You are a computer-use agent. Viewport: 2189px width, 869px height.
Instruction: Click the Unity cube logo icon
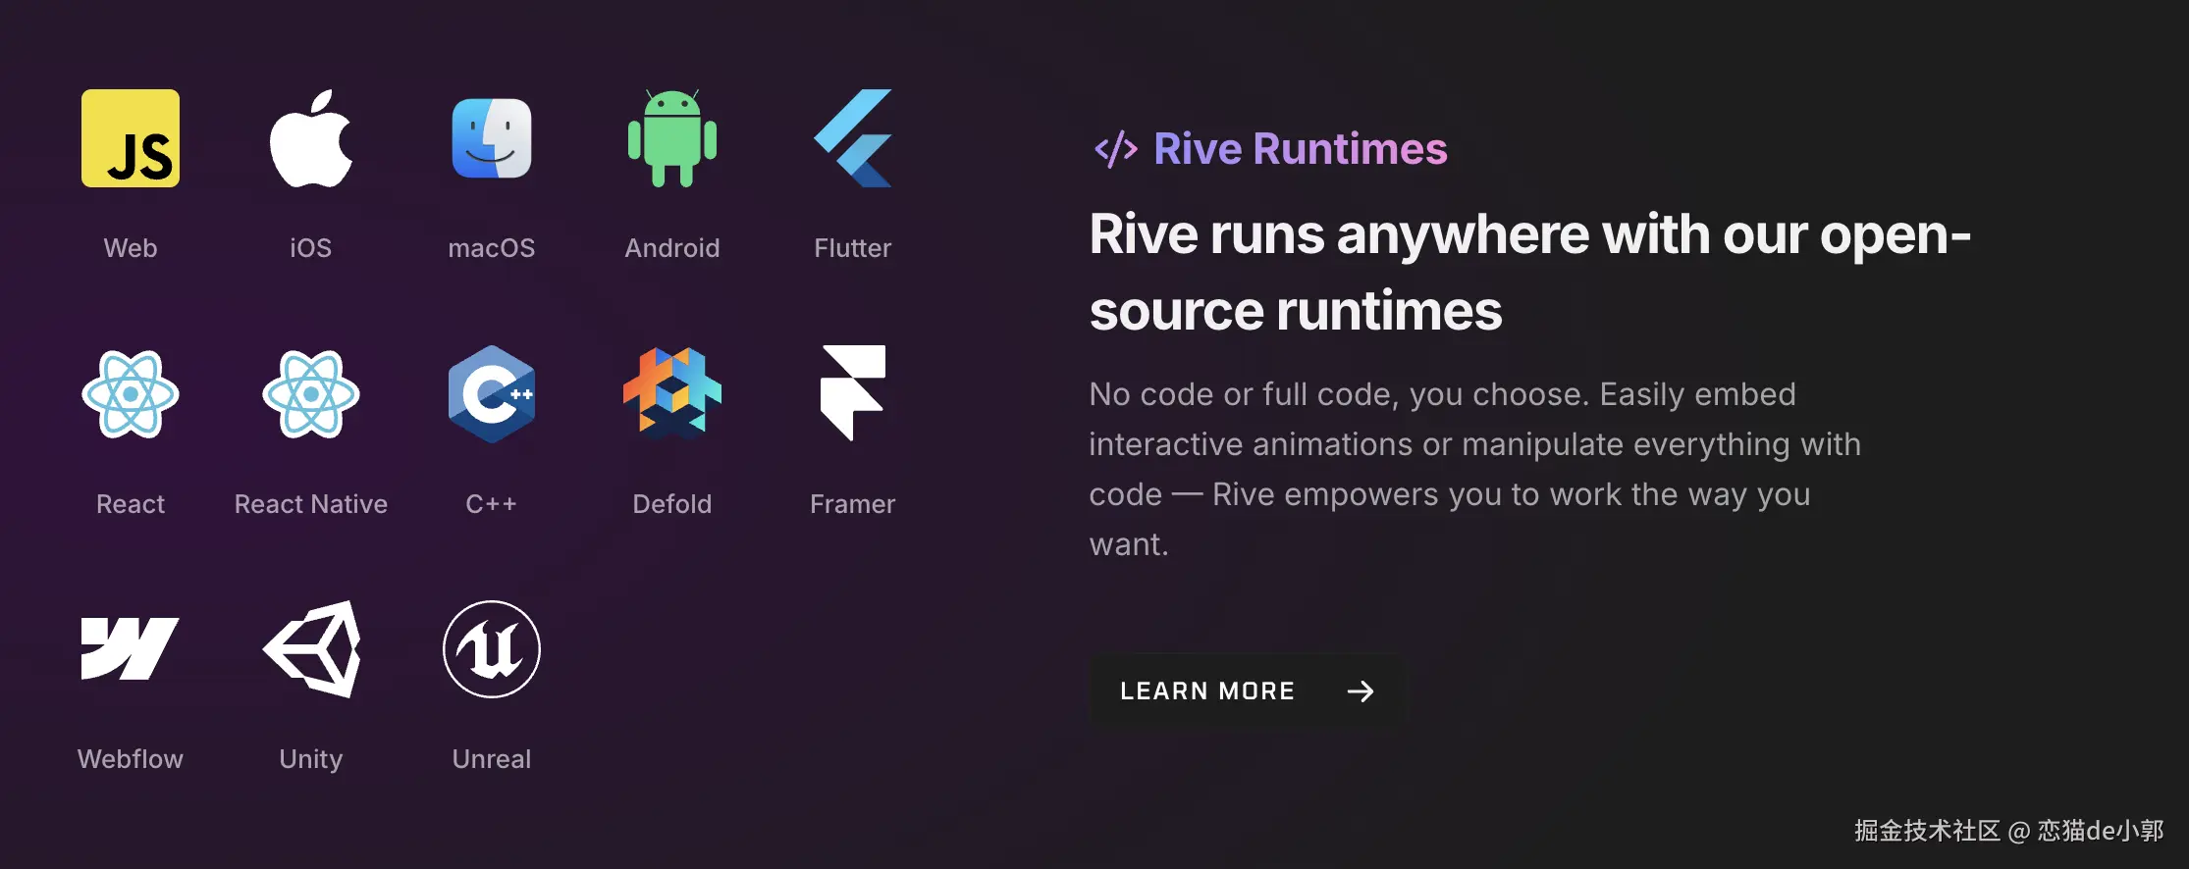311,649
